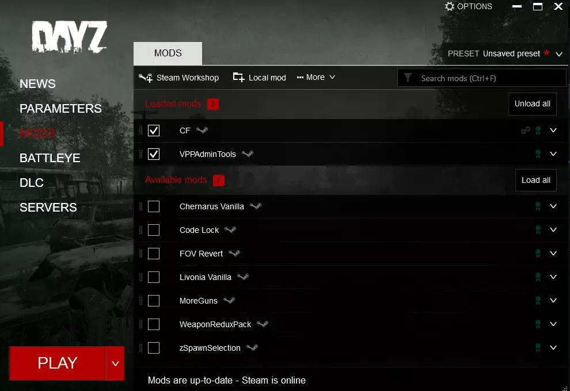Enable the Chernarus Vanilla mod checkbox
The image size is (570, 391).
[154, 206]
